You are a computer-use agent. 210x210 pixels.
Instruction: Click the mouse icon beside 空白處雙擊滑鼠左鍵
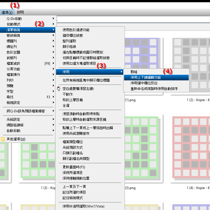tap(59, 89)
